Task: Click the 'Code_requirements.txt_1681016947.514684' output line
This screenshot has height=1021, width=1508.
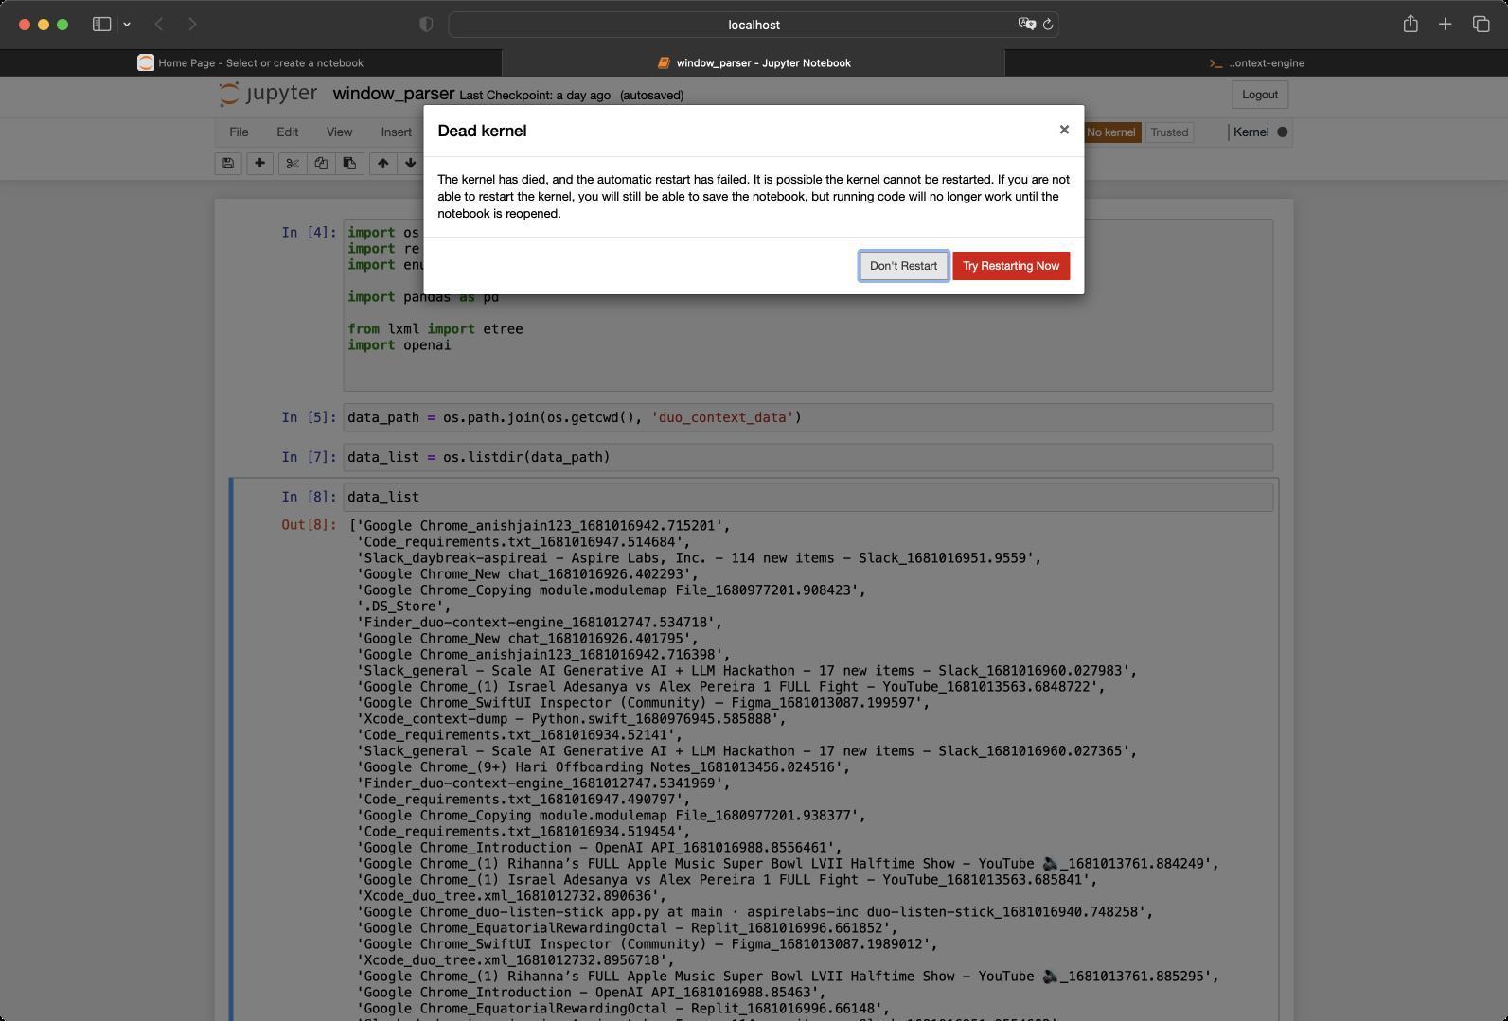Action: pos(523,542)
